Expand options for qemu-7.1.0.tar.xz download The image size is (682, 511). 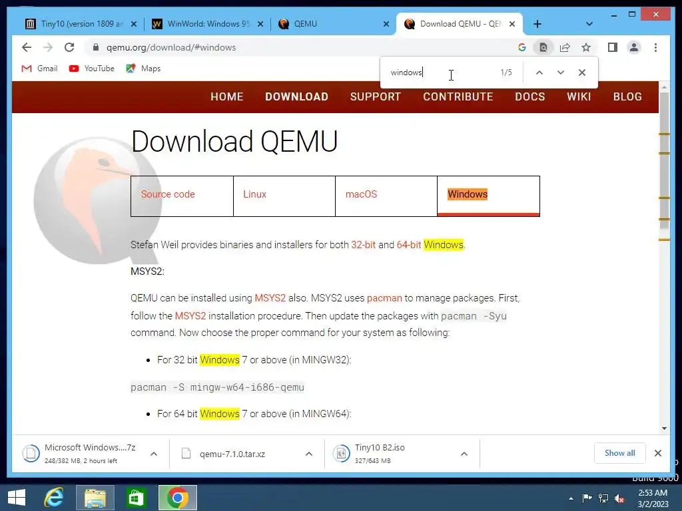[309, 454]
